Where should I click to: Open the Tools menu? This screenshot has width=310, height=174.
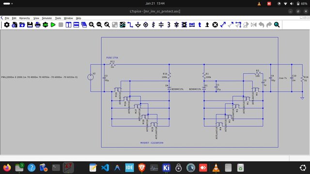(58, 18)
